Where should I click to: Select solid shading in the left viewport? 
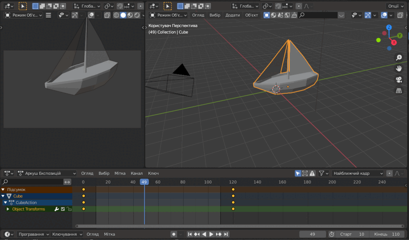click(123, 15)
